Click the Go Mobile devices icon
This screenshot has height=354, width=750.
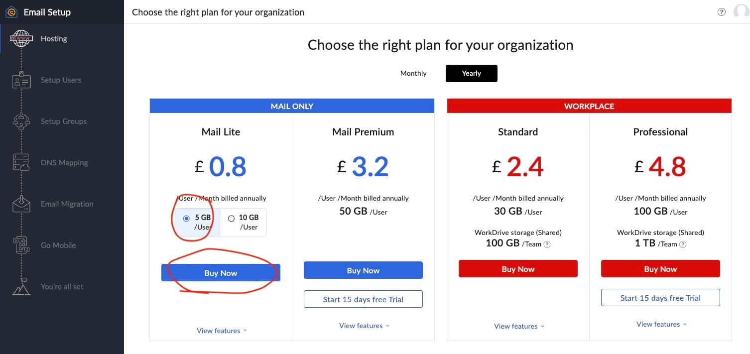pos(21,245)
